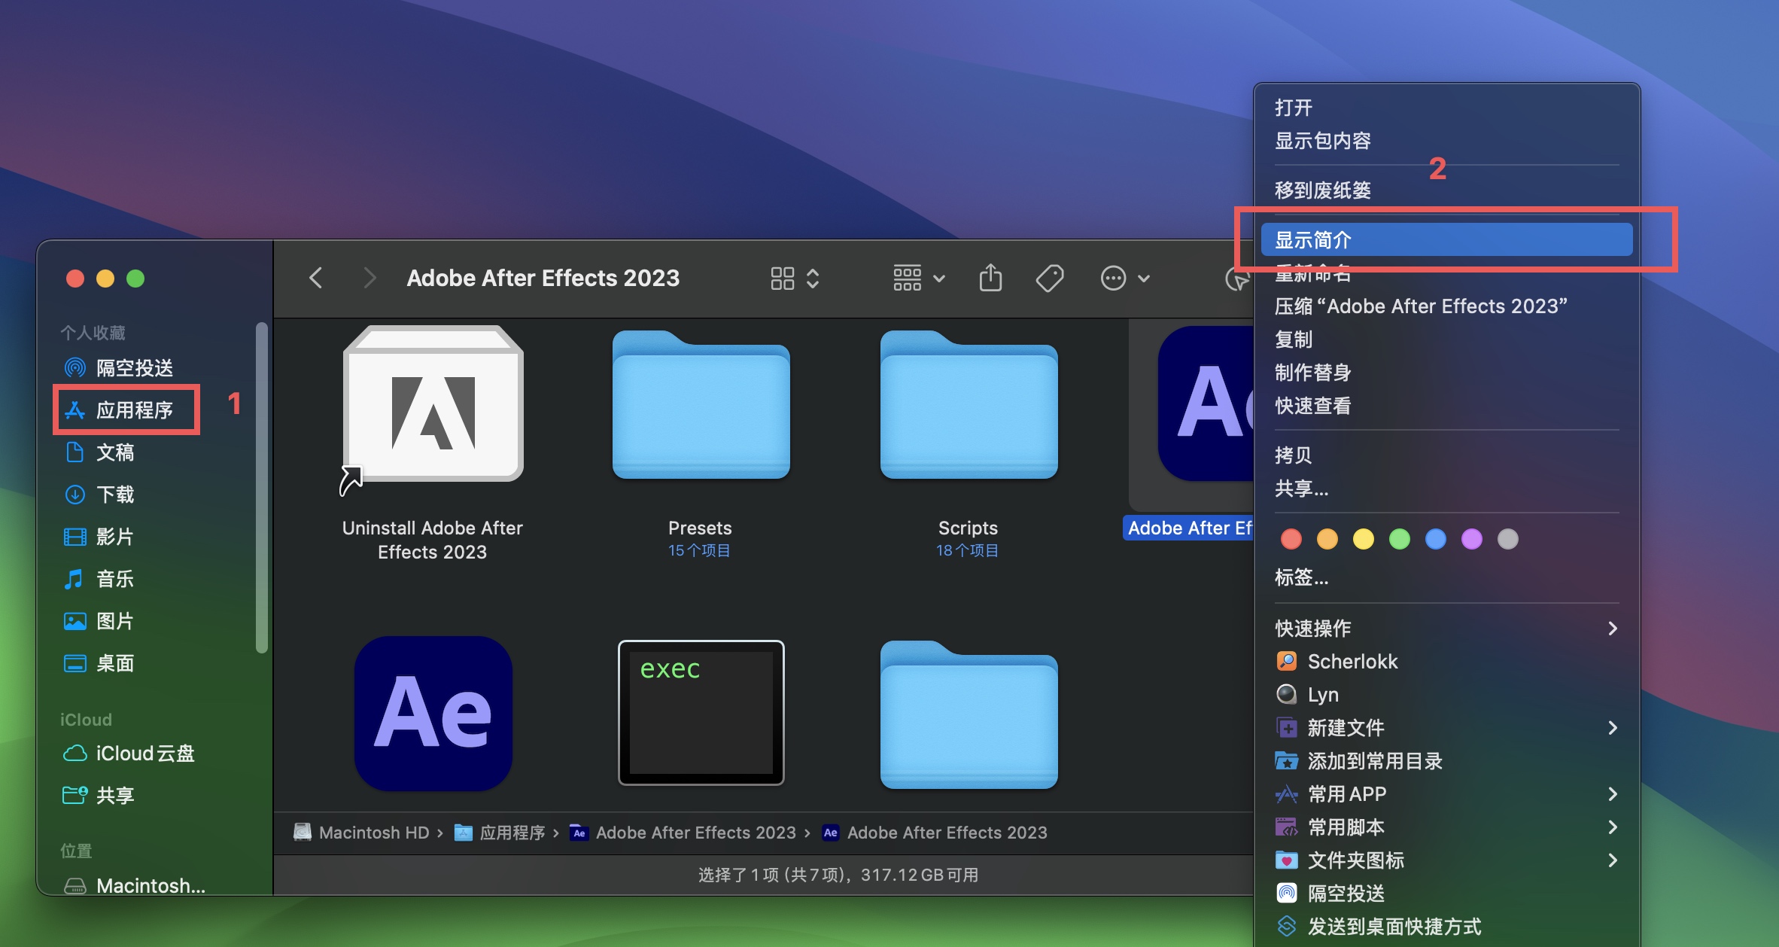Choose Tags… (标签) in context menu
The width and height of the screenshot is (1779, 947).
pos(1446,577)
